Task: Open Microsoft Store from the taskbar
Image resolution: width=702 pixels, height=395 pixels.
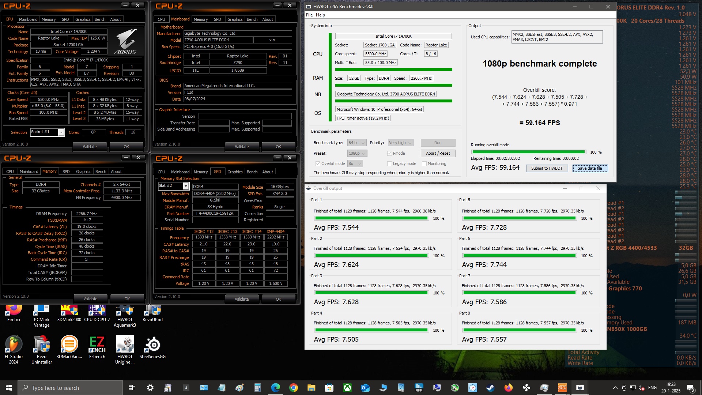Action: click(x=329, y=388)
